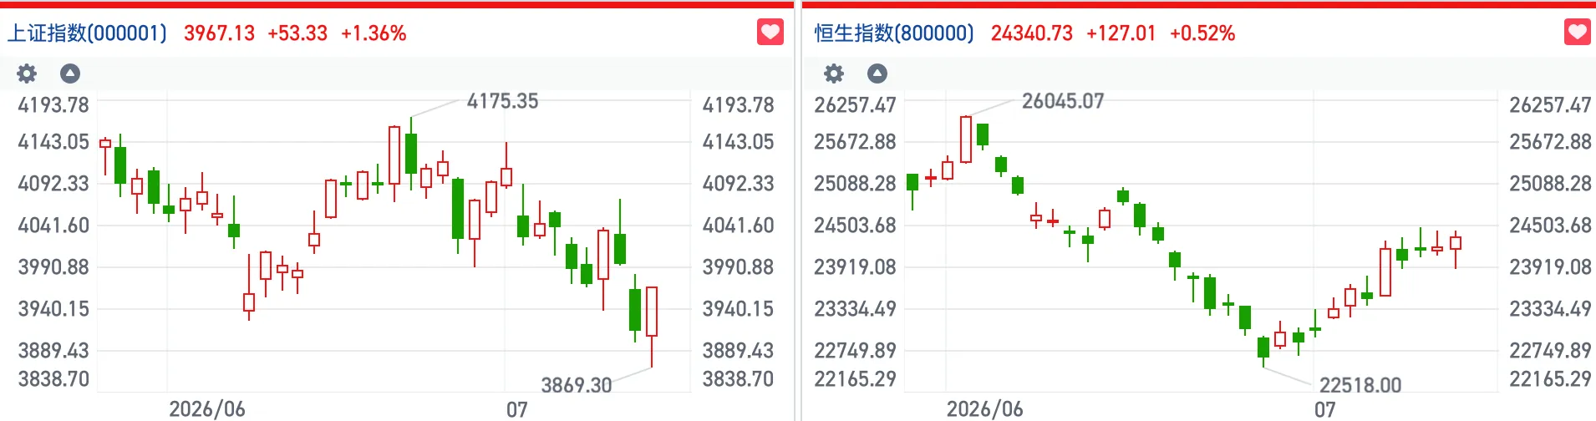Screen dimensions: 1596x421
Task: Select the 3869.30 low marker label
Action: click(577, 385)
